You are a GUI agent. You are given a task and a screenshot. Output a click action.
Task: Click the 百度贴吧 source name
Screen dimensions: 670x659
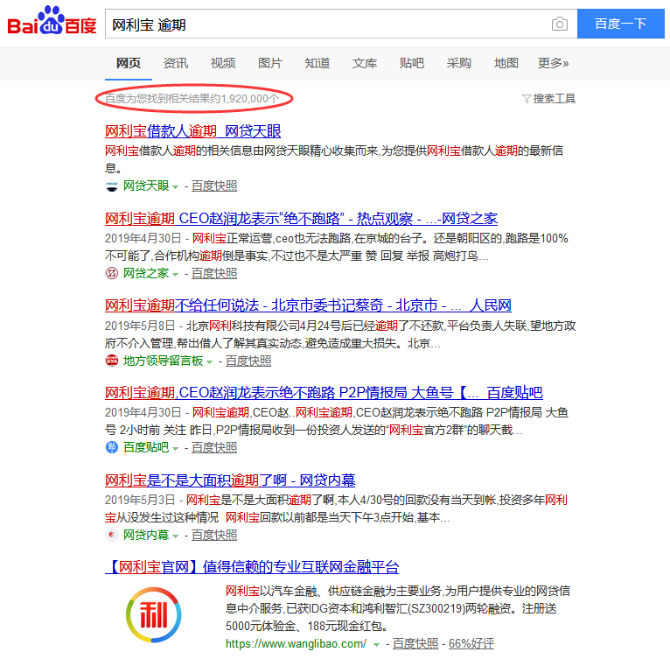tap(146, 448)
